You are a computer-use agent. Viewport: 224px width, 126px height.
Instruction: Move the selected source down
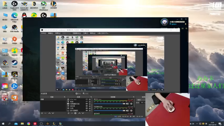tap(83, 113)
